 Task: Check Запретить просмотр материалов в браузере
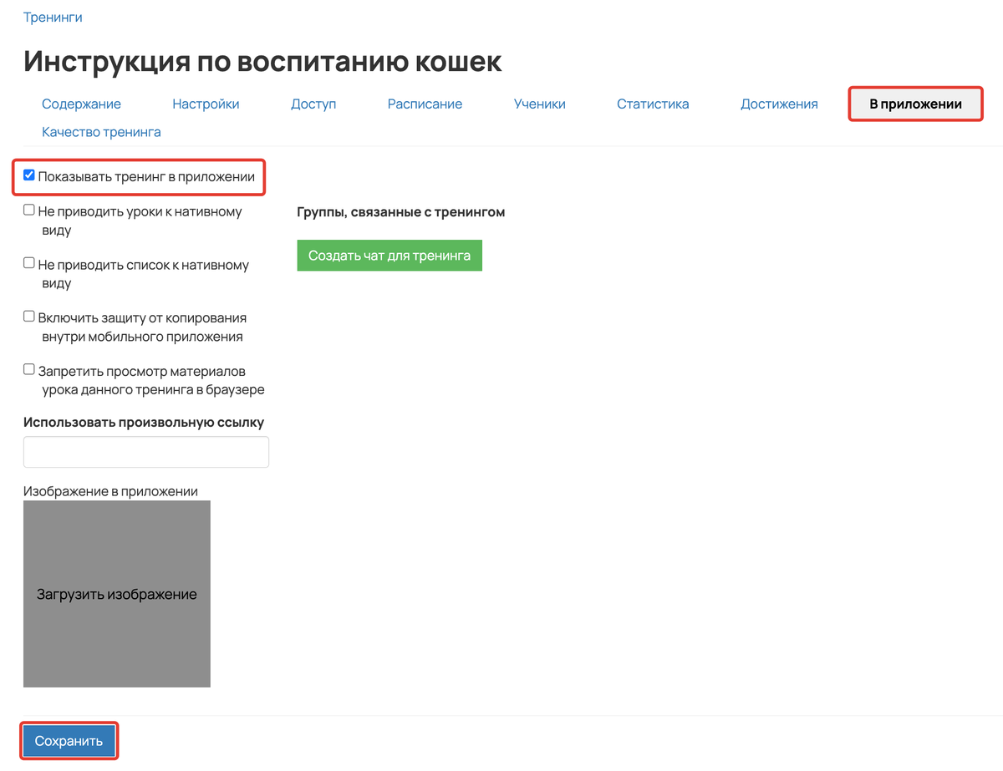click(x=29, y=369)
